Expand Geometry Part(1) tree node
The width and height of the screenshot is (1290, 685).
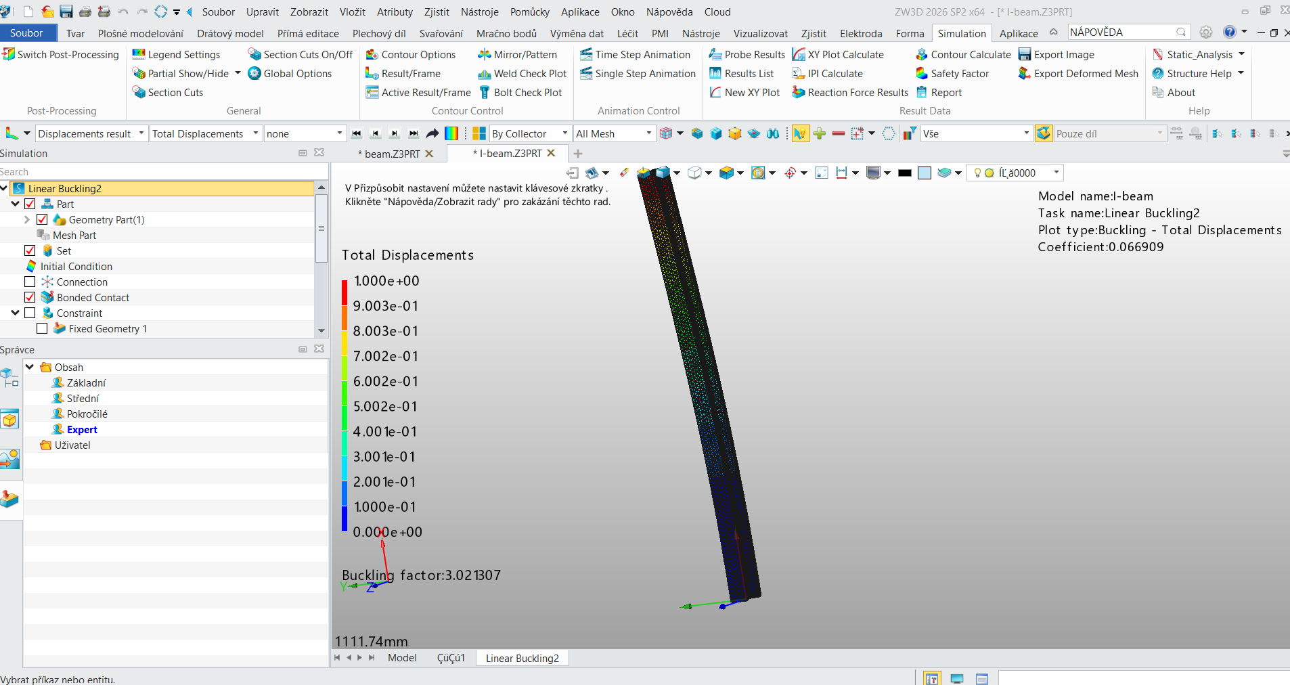(27, 219)
